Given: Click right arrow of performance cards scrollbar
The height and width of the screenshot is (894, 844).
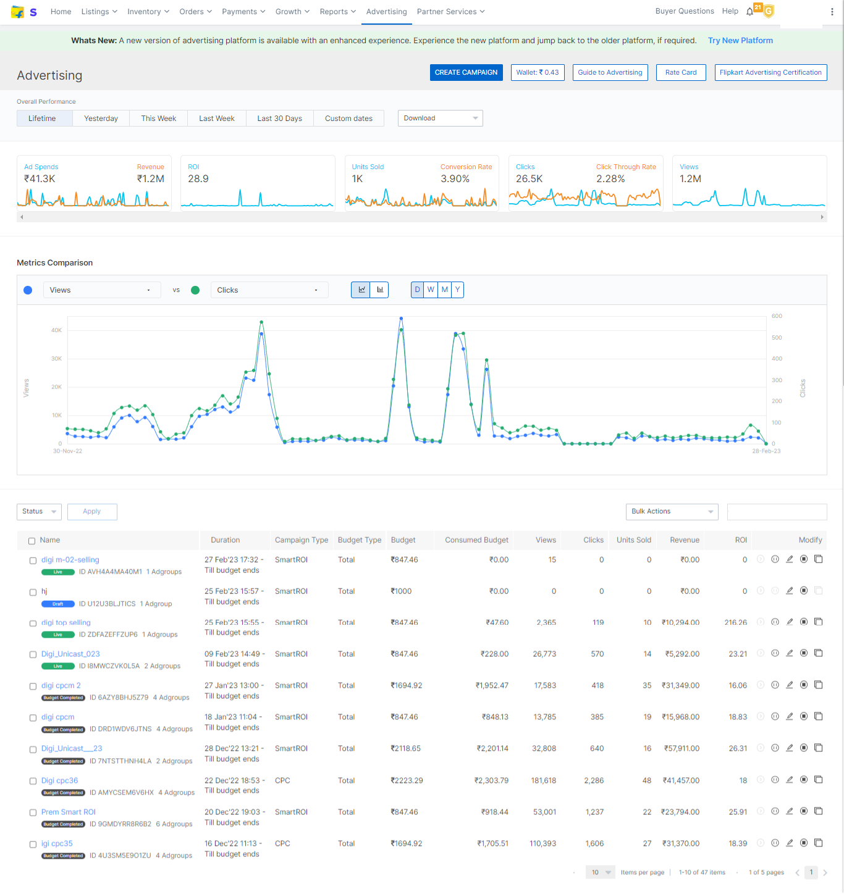Looking at the screenshot, I should pos(822,217).
